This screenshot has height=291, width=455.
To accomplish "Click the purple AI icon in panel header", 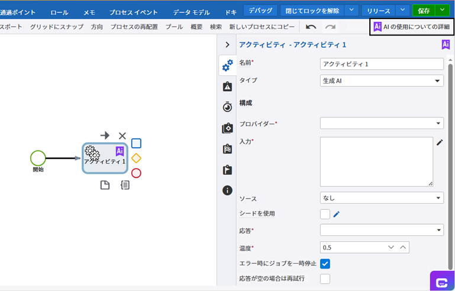I will point(446,44).
